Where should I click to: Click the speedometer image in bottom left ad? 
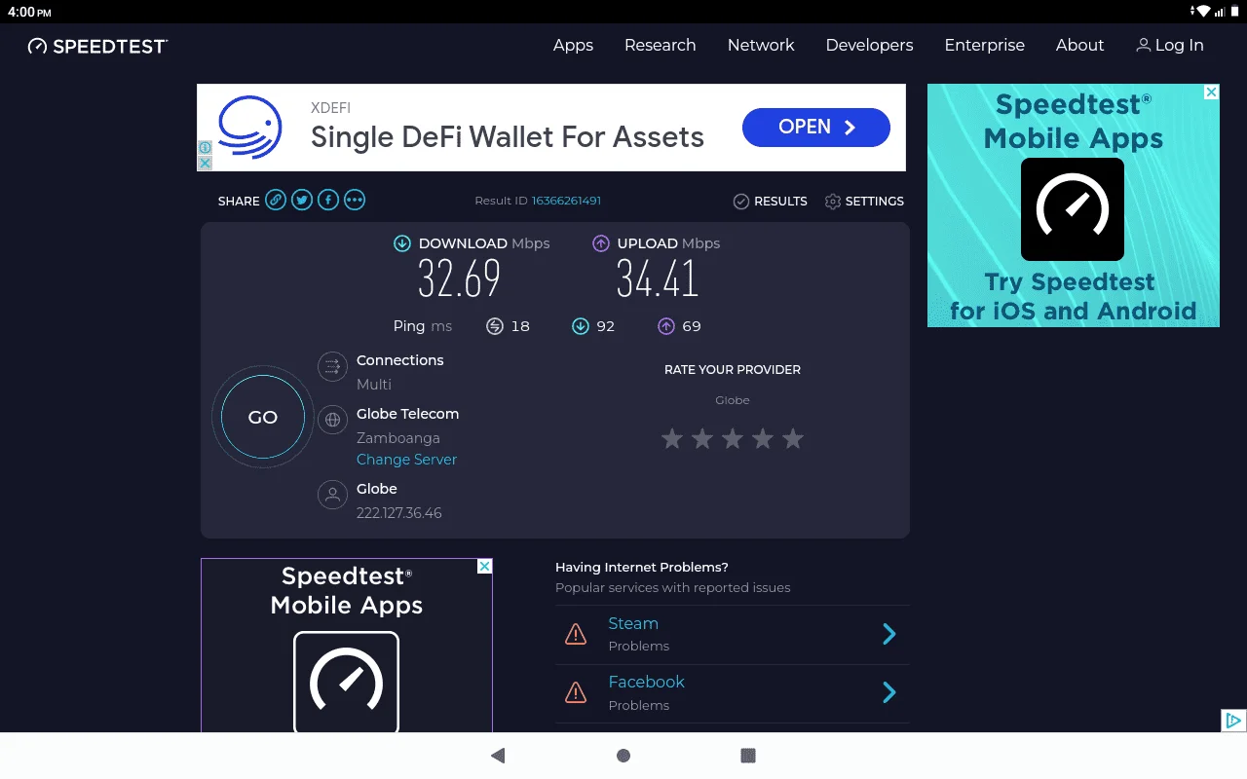tap(347, 682)
